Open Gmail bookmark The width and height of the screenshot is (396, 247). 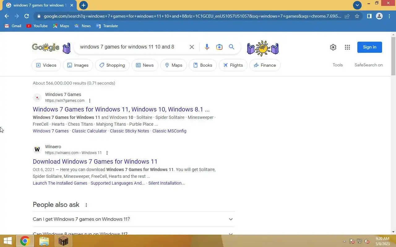point(13,26)
